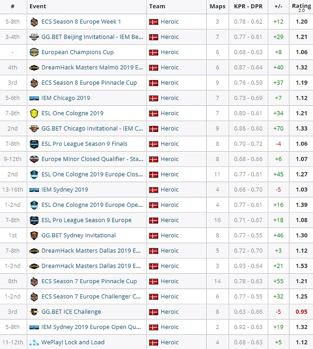Viewport: 313px width, 349px height.
Task: Click the +55 plus-minus value
Action: point(278,281)
